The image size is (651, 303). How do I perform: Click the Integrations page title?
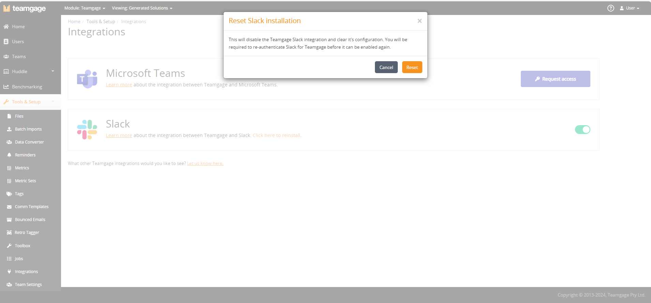coord(96,32)
